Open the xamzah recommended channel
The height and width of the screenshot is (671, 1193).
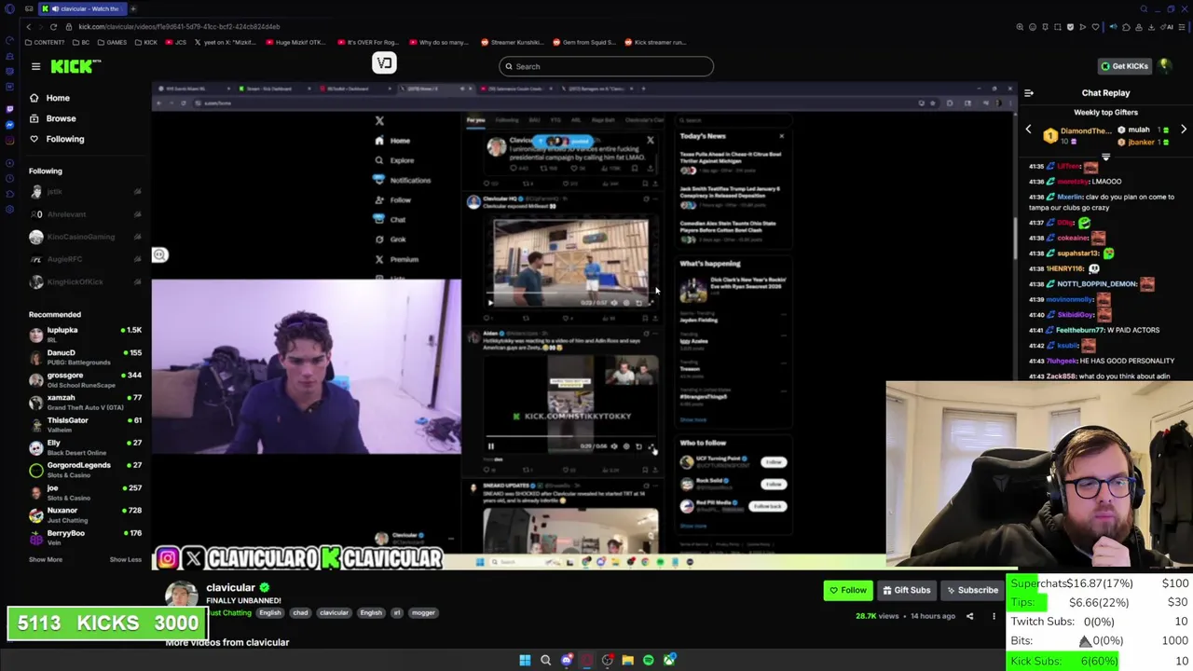(x=84, y=402)
